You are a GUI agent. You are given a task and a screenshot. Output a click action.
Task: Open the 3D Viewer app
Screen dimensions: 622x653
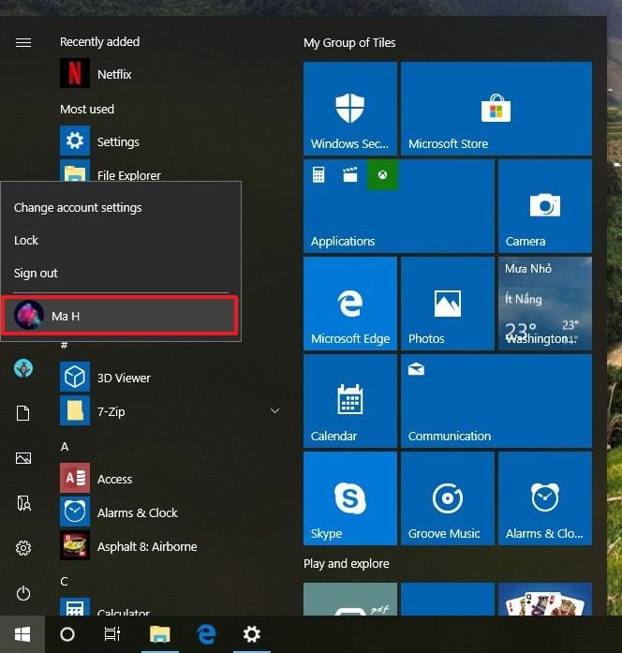[124, 378]
